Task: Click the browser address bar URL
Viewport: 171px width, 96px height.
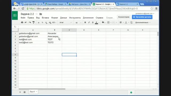Action: pyautogui.click(x=83, y=9)
